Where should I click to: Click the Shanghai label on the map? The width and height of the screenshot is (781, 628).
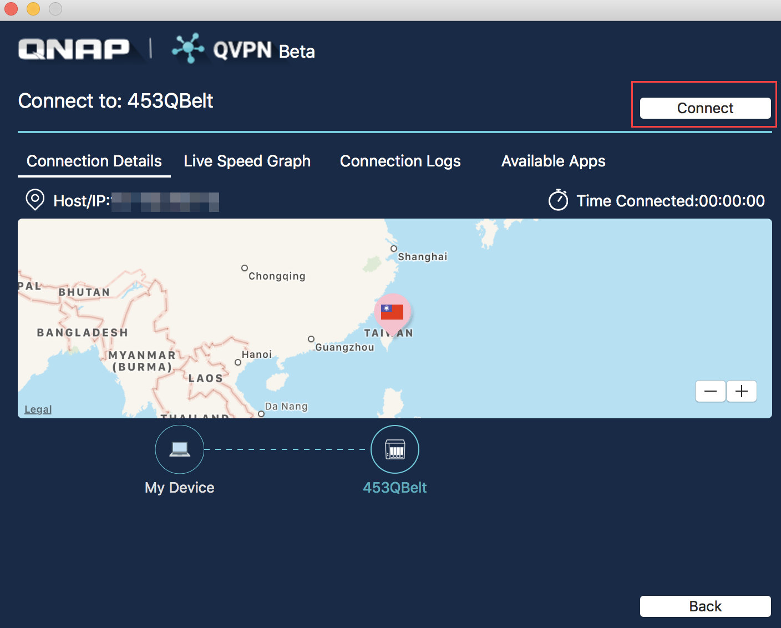coord(422,256)
